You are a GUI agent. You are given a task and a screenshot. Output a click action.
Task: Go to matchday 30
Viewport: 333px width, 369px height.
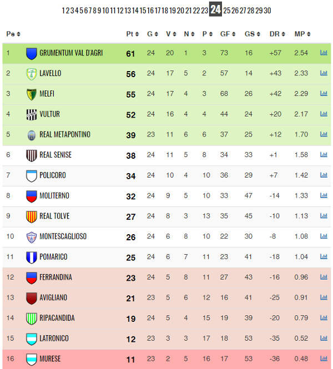[x=268, y=11]
